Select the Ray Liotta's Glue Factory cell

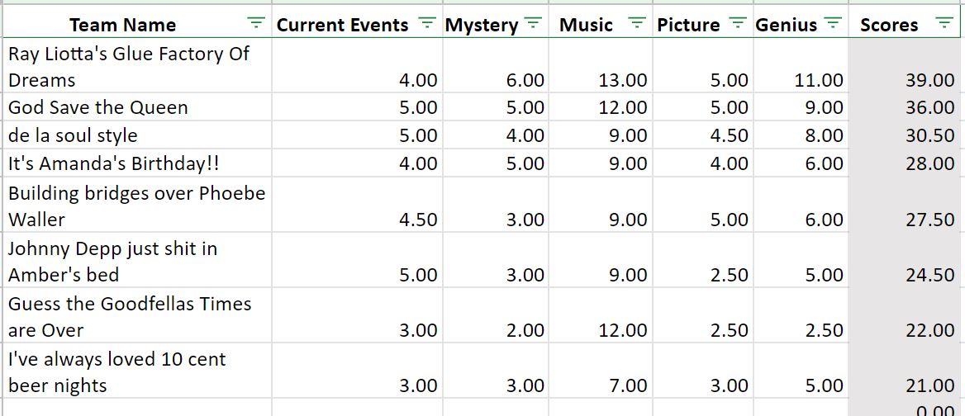[x=136, y=66]
